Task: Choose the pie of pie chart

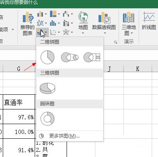Action: click(x=70, y=57)
